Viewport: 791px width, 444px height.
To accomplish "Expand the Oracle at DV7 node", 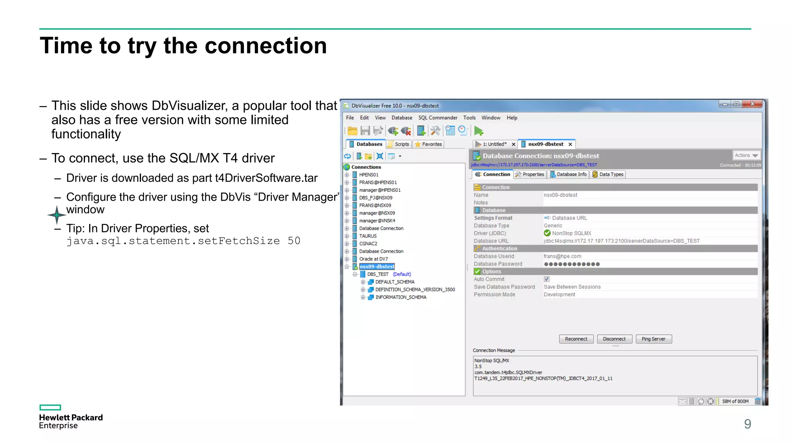I will [x=346, y=259].
